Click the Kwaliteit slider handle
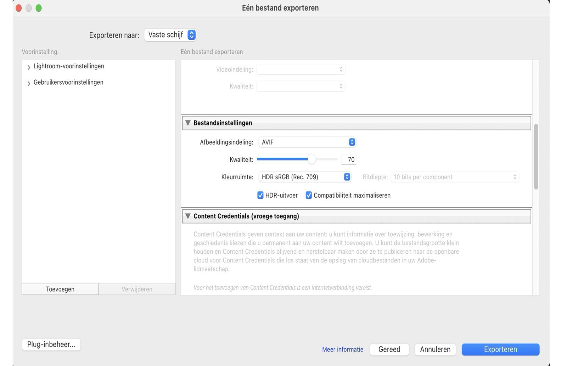 [311, 159]
